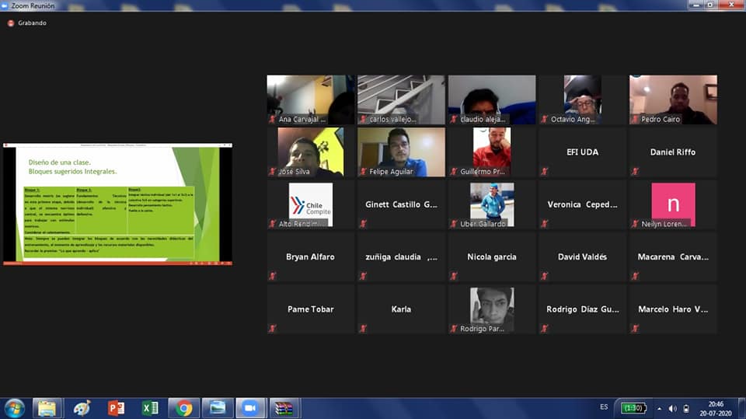Click the Windows Start button

pyautogui.click(x=14, y=408)
